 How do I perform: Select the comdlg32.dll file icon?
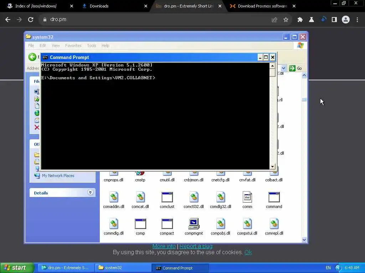(x=220, y=197)
